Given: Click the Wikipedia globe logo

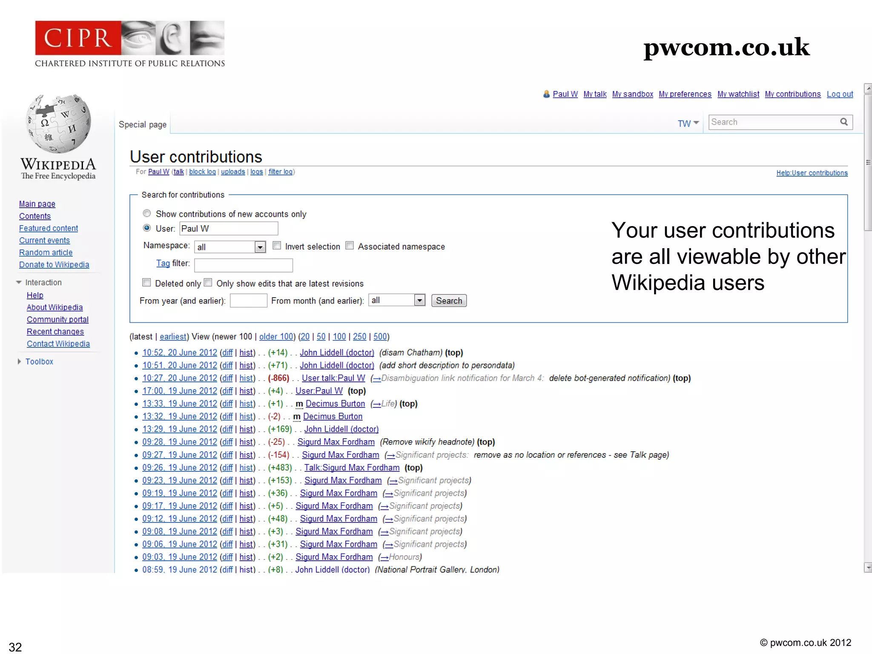Looking at the screenshot, I should 58,123.
